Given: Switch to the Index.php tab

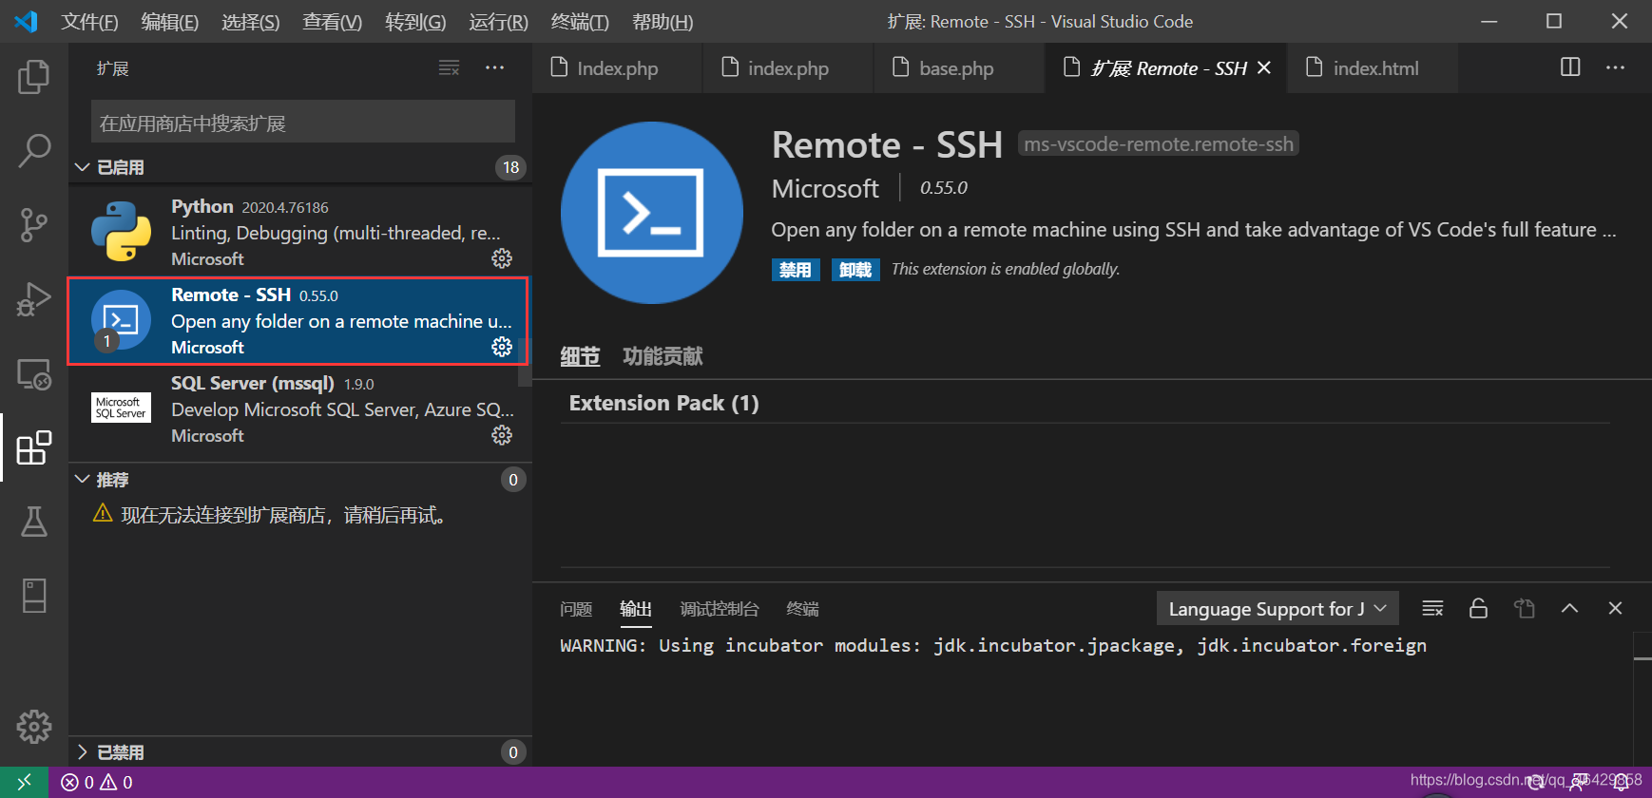Looking at the screenshot, I should tap(617, 67).
